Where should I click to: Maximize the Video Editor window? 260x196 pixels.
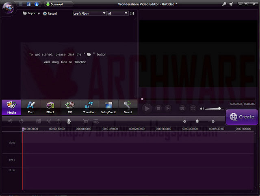247,4
